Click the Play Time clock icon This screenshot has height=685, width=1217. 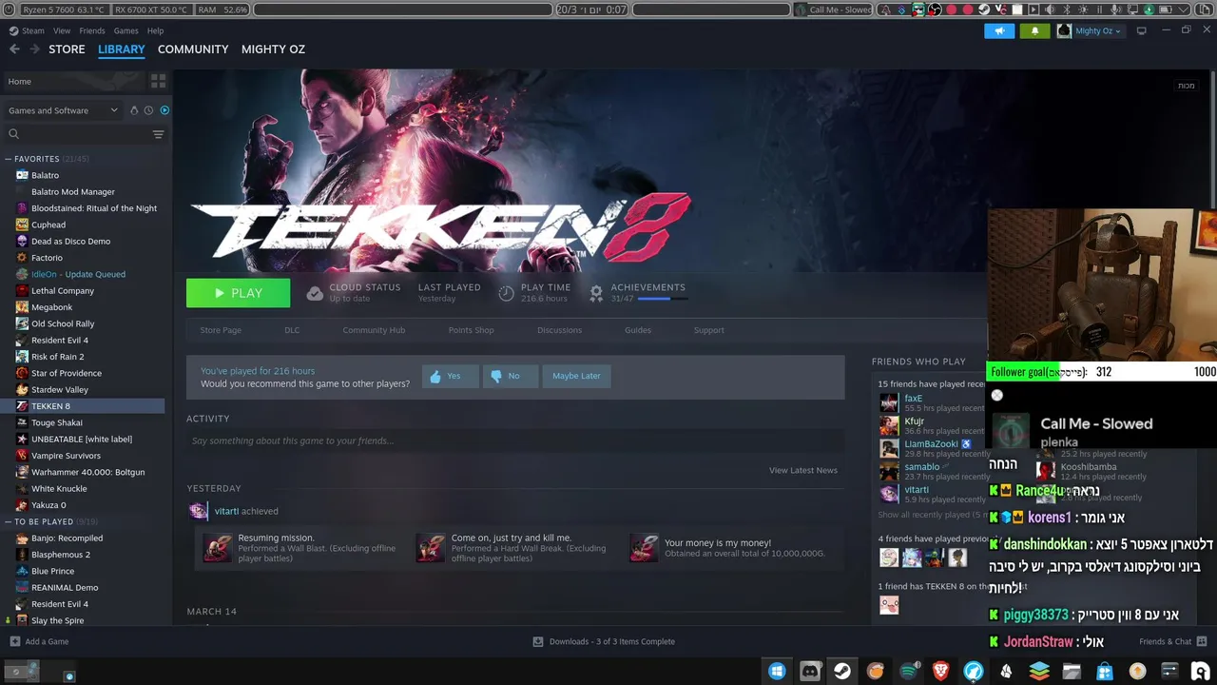click(x=506, y=293)
